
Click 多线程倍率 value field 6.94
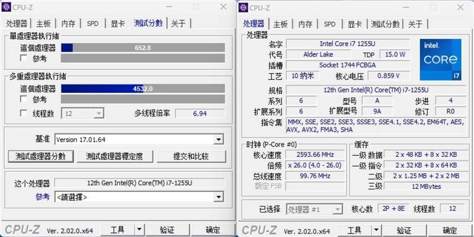(200, 114)
